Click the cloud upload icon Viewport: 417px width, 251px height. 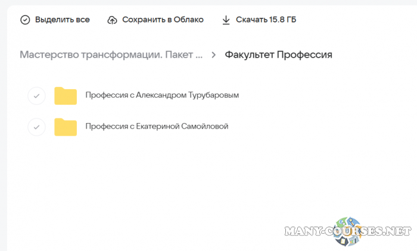tap(113, 20)
